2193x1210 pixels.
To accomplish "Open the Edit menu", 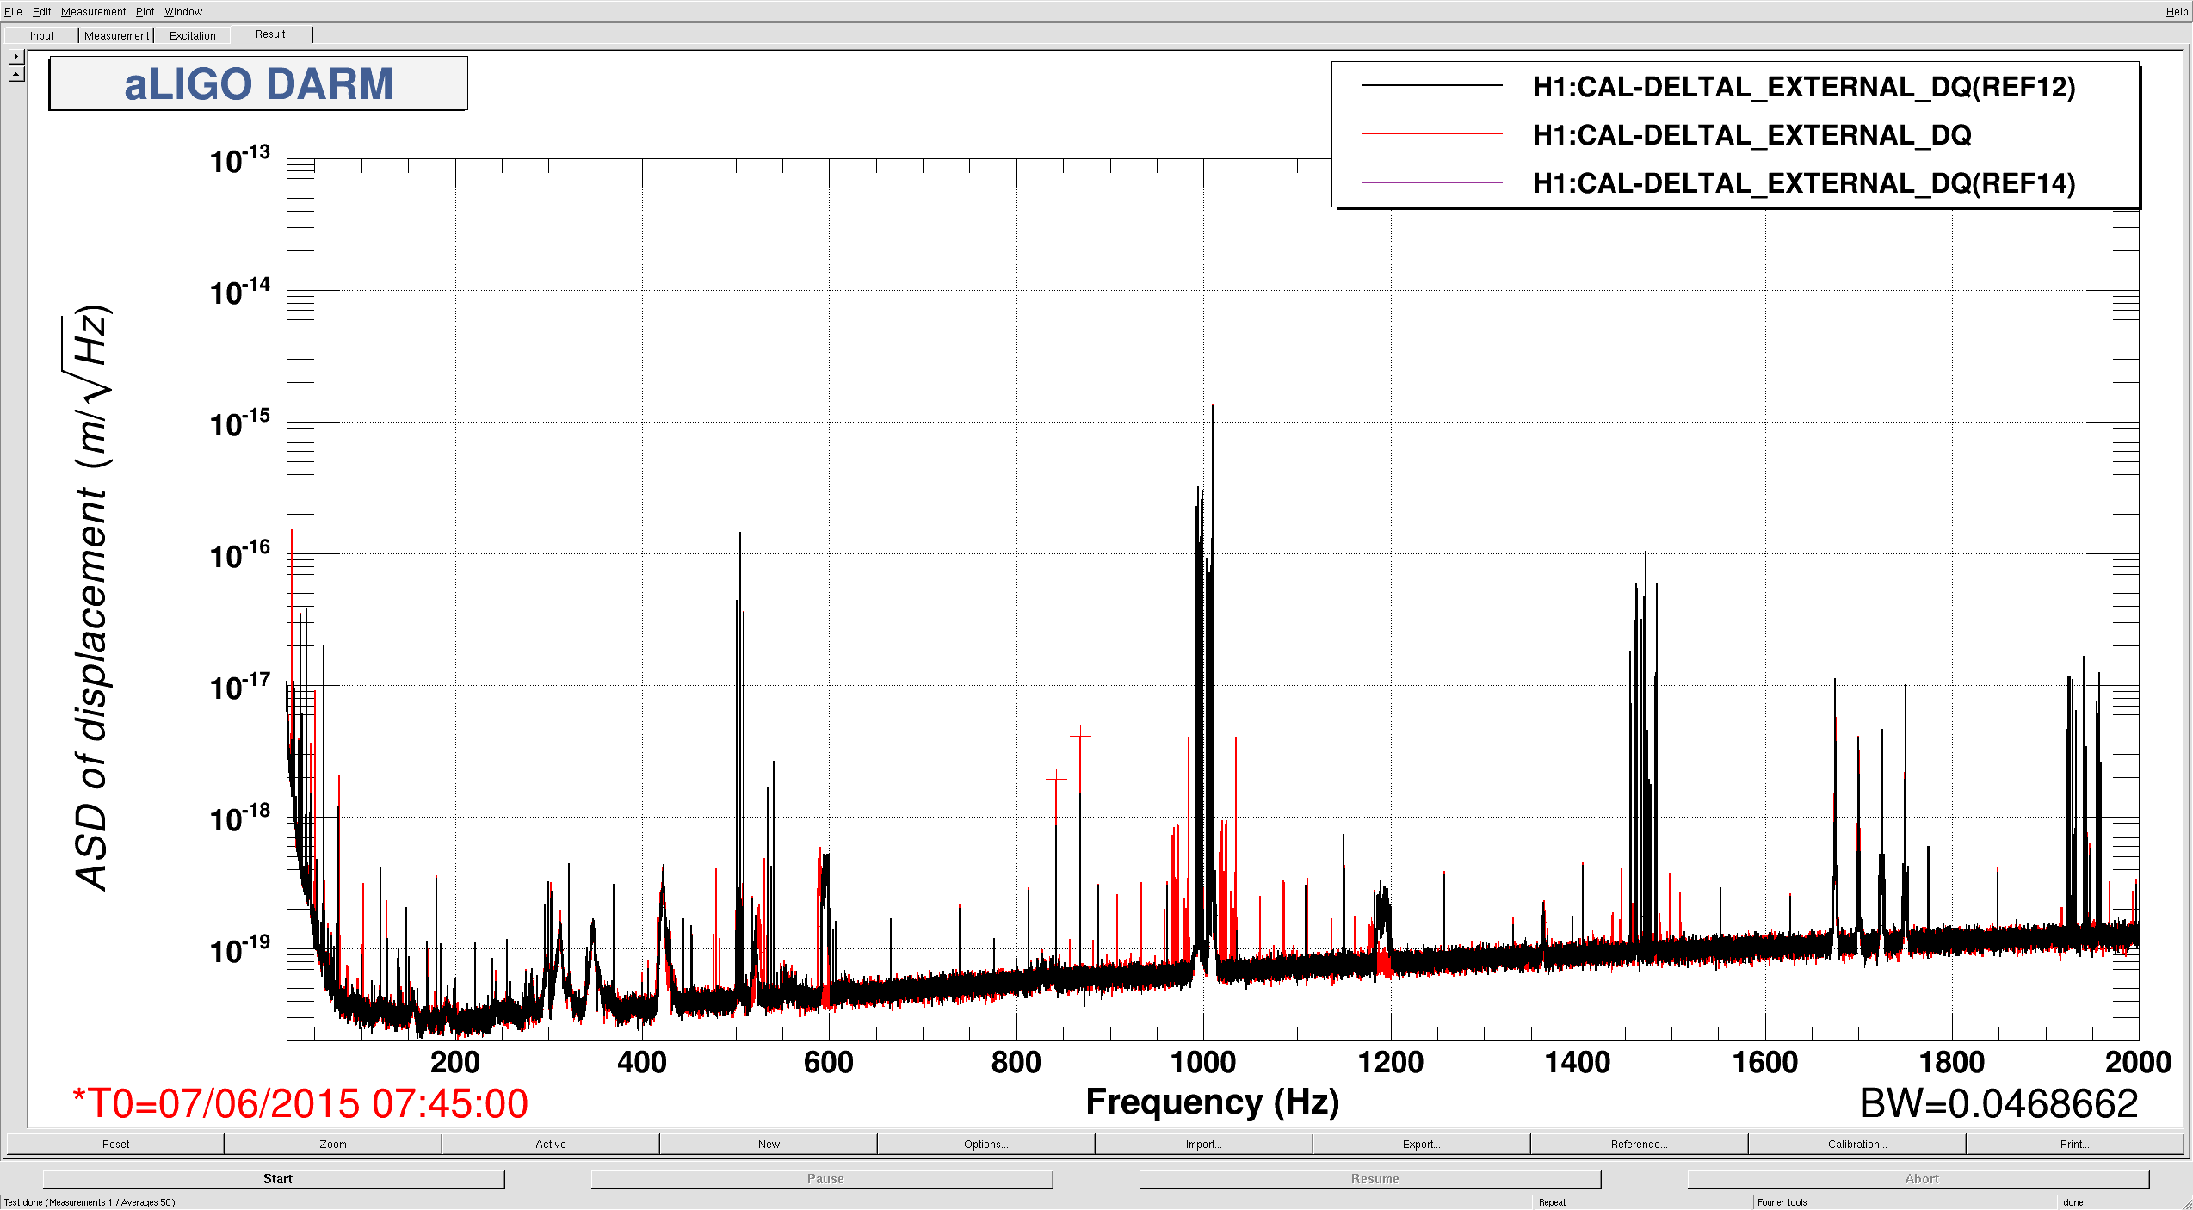I will tap(41, 11).
